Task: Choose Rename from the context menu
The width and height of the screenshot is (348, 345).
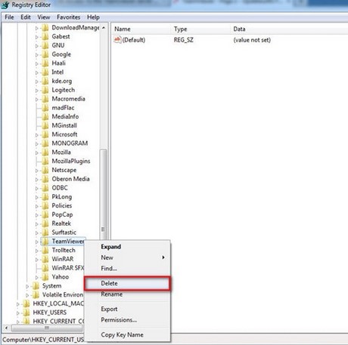Action: tap(127, 294)
